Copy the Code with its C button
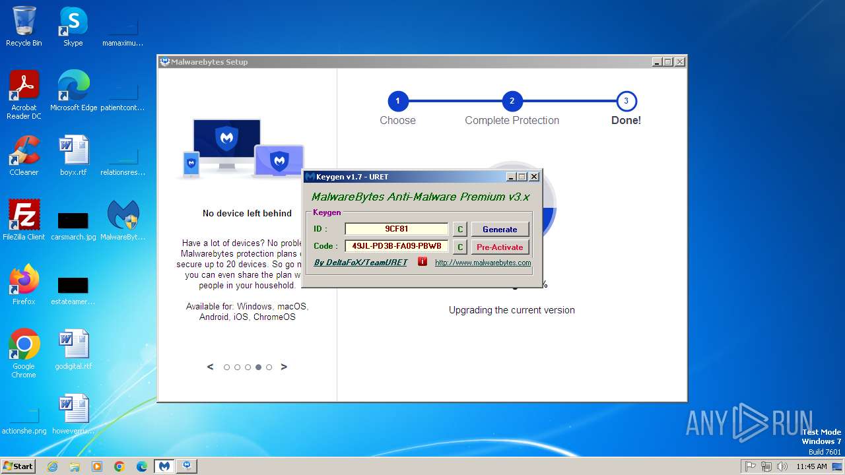 [460, 247]
